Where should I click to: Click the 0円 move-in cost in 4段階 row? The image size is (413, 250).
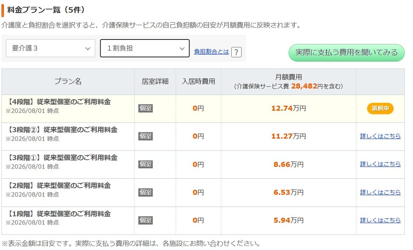click(199, 108)
